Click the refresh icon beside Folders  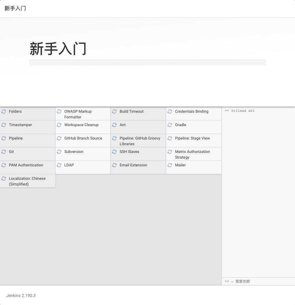4,112
